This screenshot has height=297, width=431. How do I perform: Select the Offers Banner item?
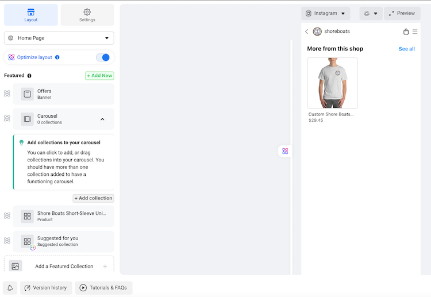[63, 94]
